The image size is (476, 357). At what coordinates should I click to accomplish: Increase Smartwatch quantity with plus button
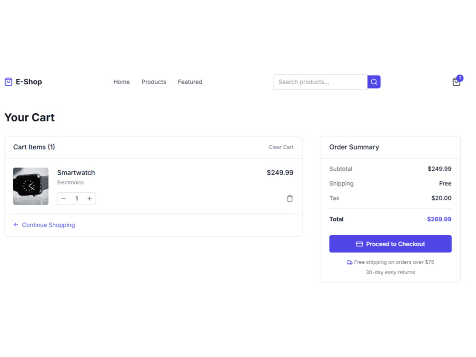89,198
